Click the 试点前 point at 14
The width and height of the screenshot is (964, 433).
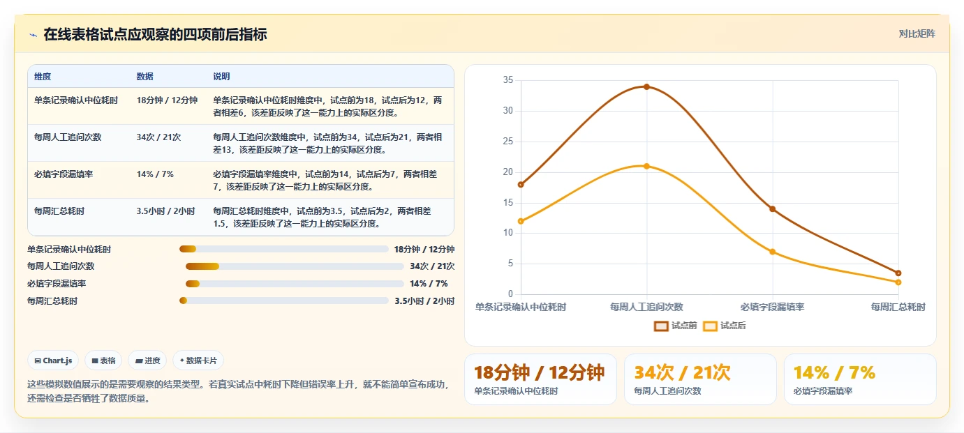click(x=772, y=209)
